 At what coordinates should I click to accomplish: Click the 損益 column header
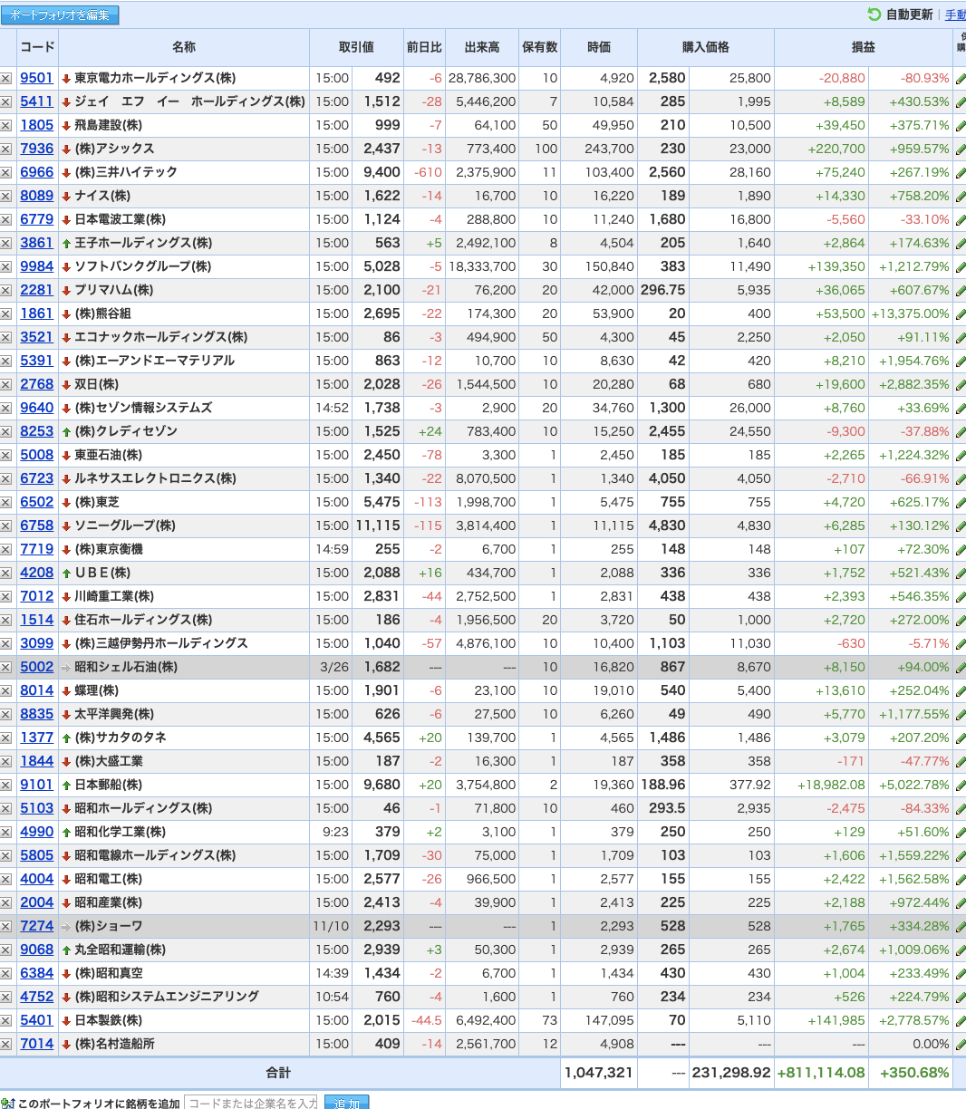(863, 47)
